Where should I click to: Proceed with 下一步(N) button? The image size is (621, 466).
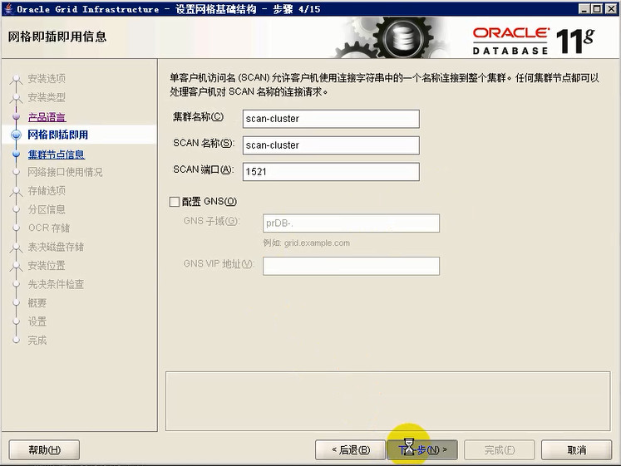pyautogui.click(x=422, y=449)
